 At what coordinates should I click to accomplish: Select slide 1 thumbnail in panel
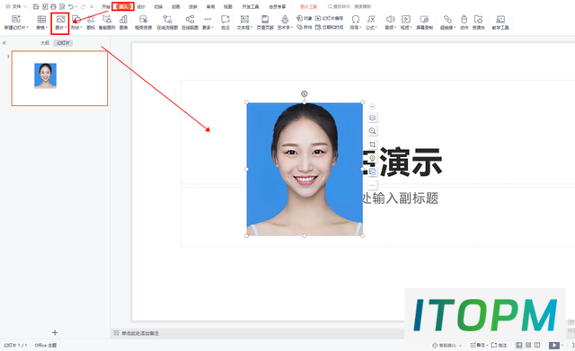(x=59, y=78)
